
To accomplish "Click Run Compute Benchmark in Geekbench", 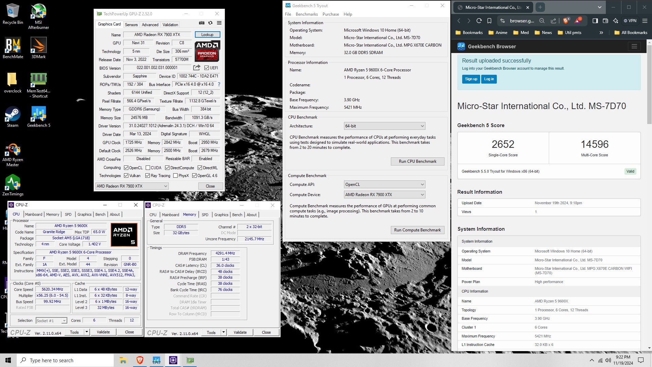I will (x=417, y=230).
